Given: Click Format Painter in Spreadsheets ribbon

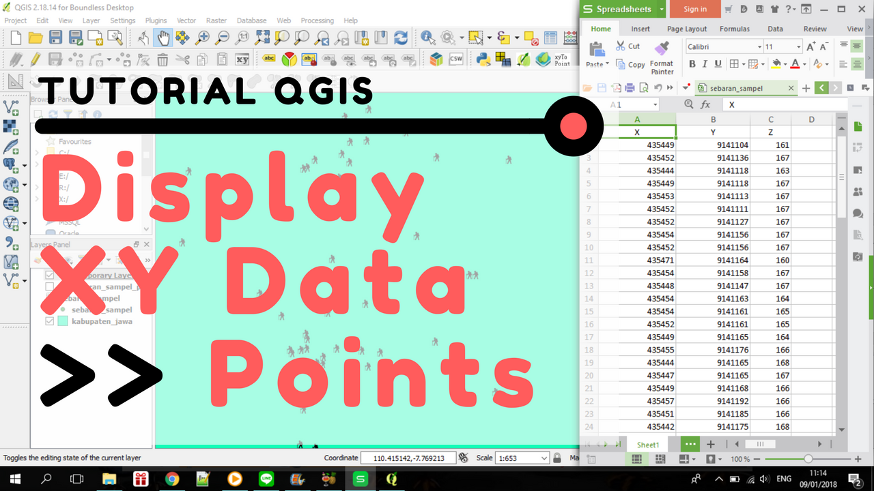Looking at the screenshot, I should point(662,58).
